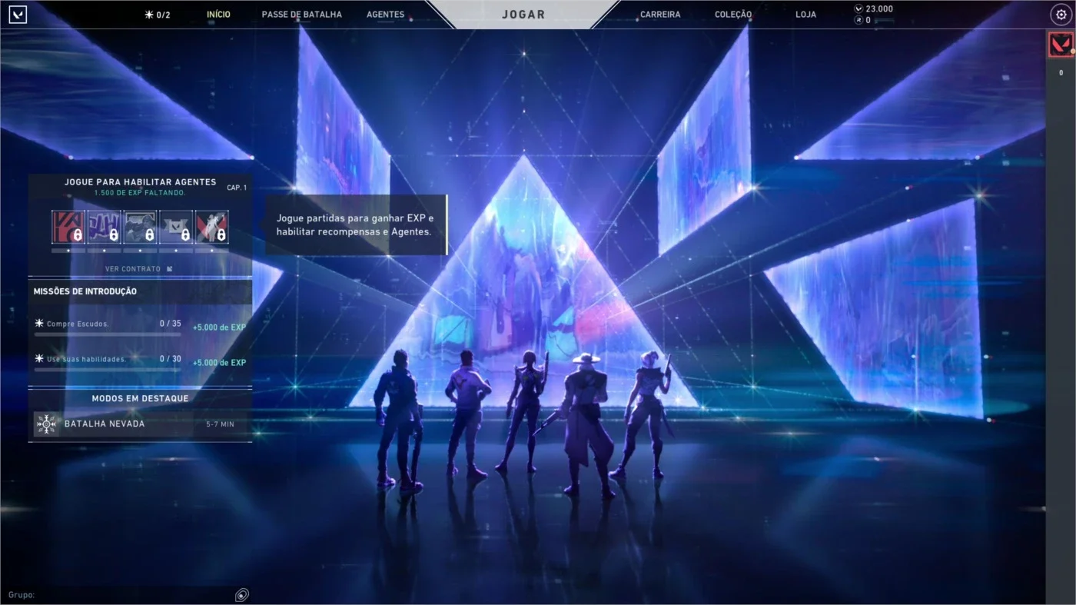The height and width of the screenshot is (605, 1076).
Task: Click the 0 / 35 mission progress count
Action: click(x=171, y=324)
